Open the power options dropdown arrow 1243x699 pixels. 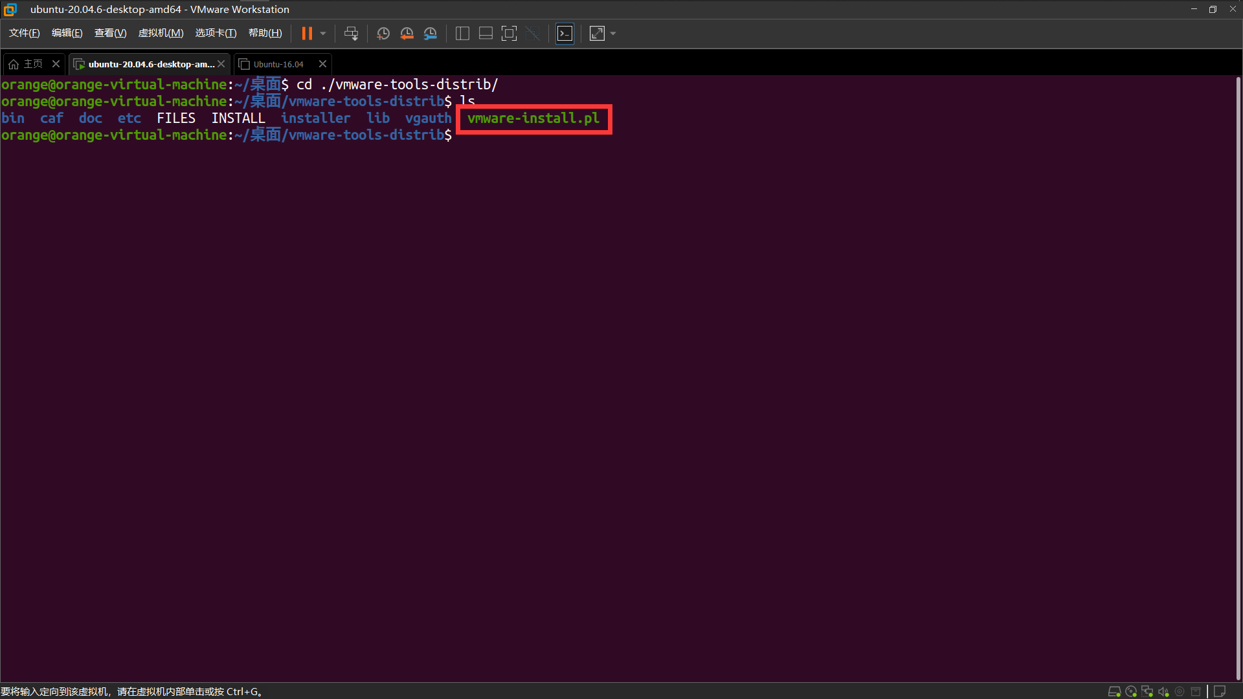tap(323, 34)
